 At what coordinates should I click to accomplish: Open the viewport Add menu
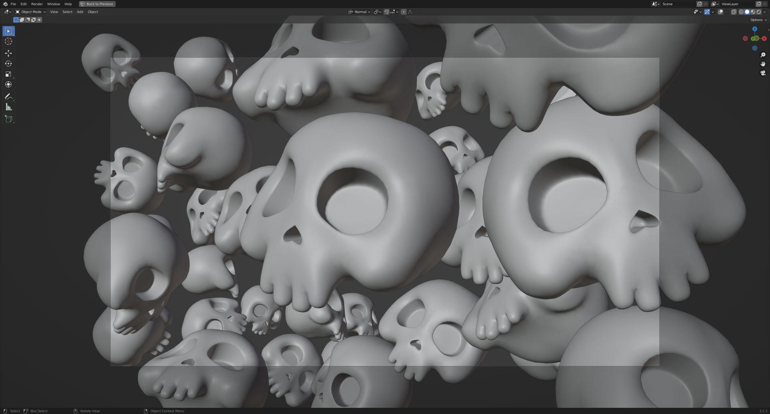(x=80, y=12)
